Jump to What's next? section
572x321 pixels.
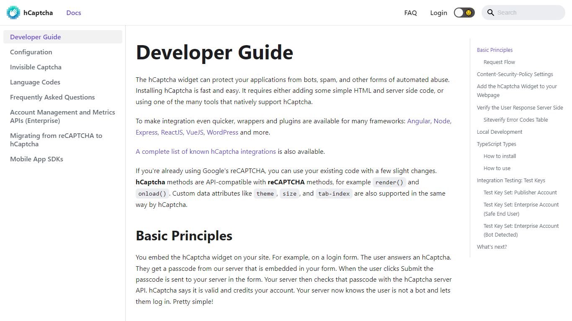pos(492,247)
